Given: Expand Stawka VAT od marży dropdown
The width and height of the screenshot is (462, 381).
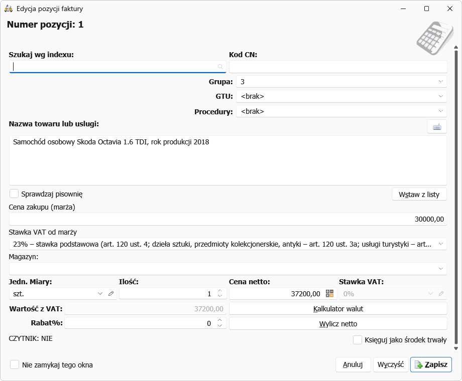Looking at the screenshot, I should 441,244.
